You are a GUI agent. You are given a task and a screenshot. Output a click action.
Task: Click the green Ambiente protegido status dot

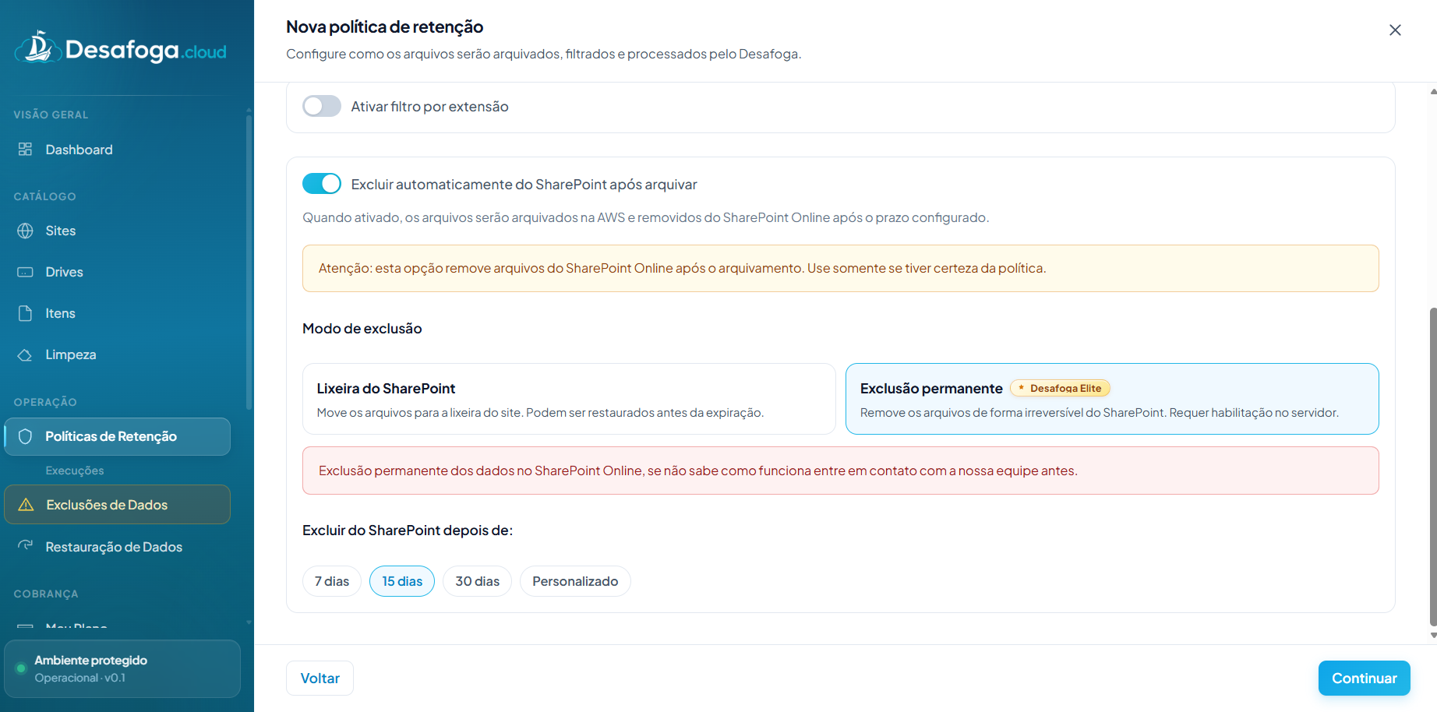click(x=21, y=668)
